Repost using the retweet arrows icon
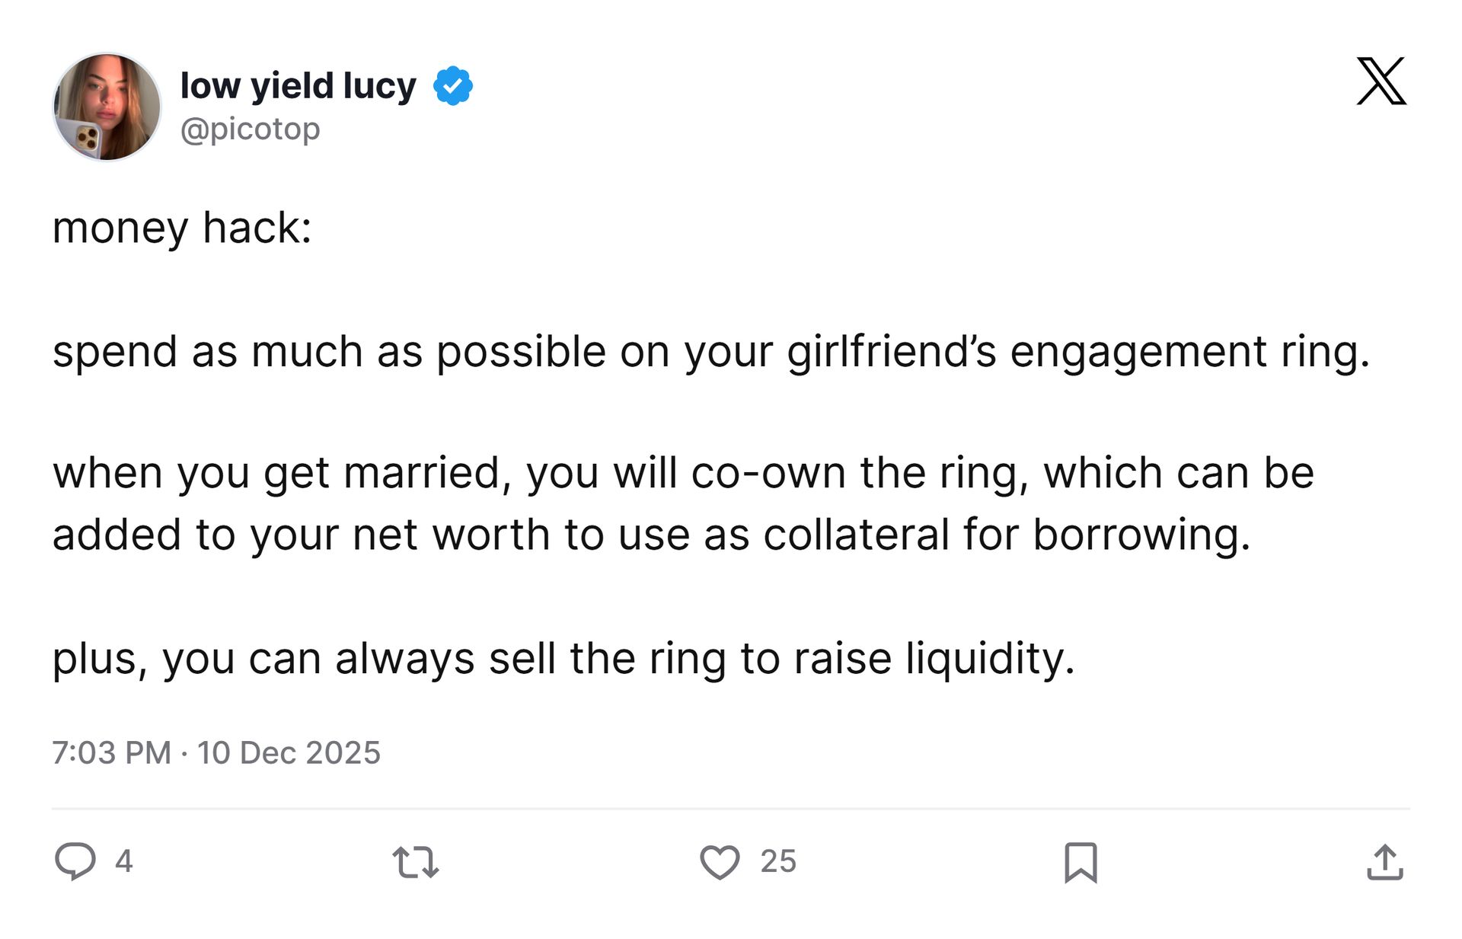 [416, 862]
